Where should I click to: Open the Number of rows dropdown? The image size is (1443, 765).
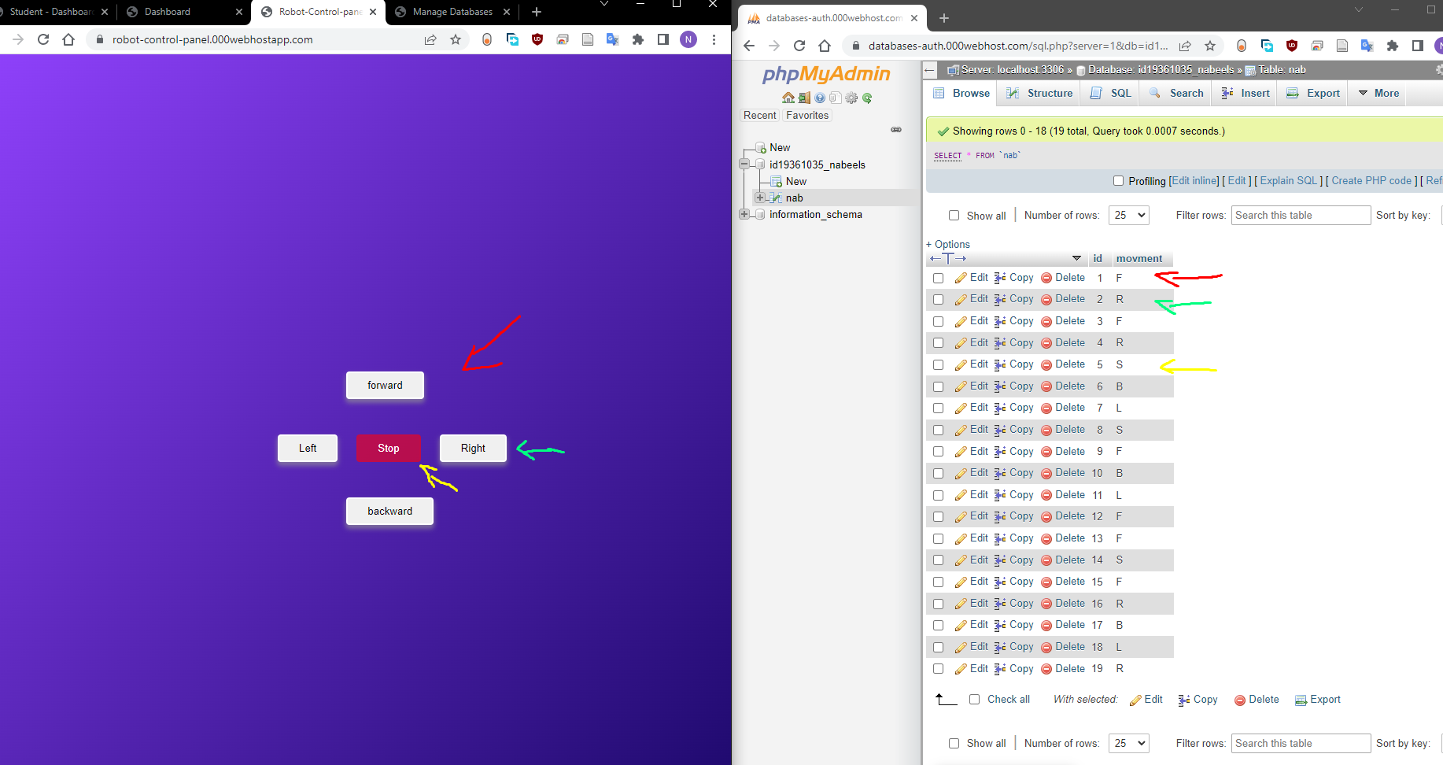pyautogui.click(x=1128, y=215)
